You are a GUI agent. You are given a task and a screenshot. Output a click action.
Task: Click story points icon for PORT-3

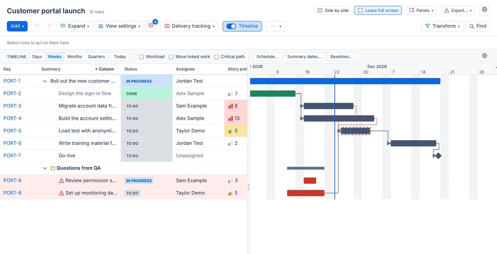click(x=230, y=106)
